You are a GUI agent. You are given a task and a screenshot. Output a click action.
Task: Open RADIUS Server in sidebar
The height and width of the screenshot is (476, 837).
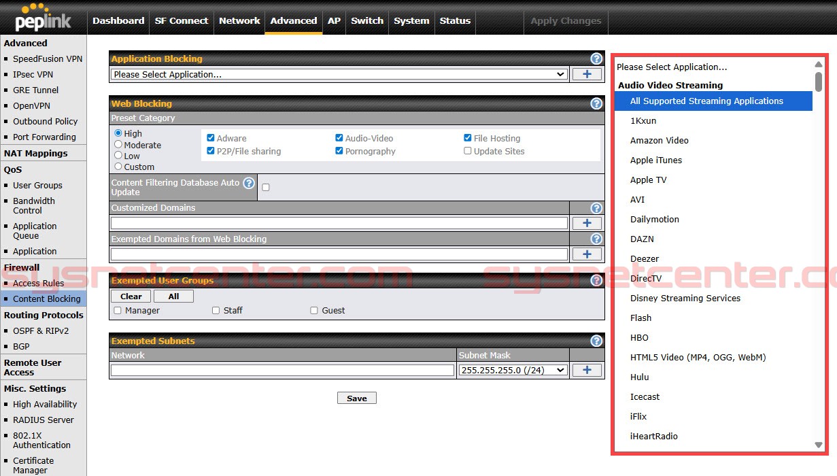click(44, 420)
